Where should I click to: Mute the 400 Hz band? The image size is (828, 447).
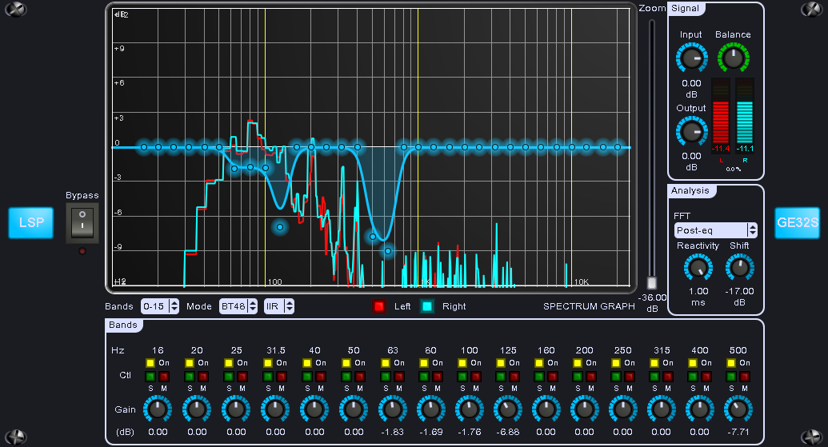[706, 377]
